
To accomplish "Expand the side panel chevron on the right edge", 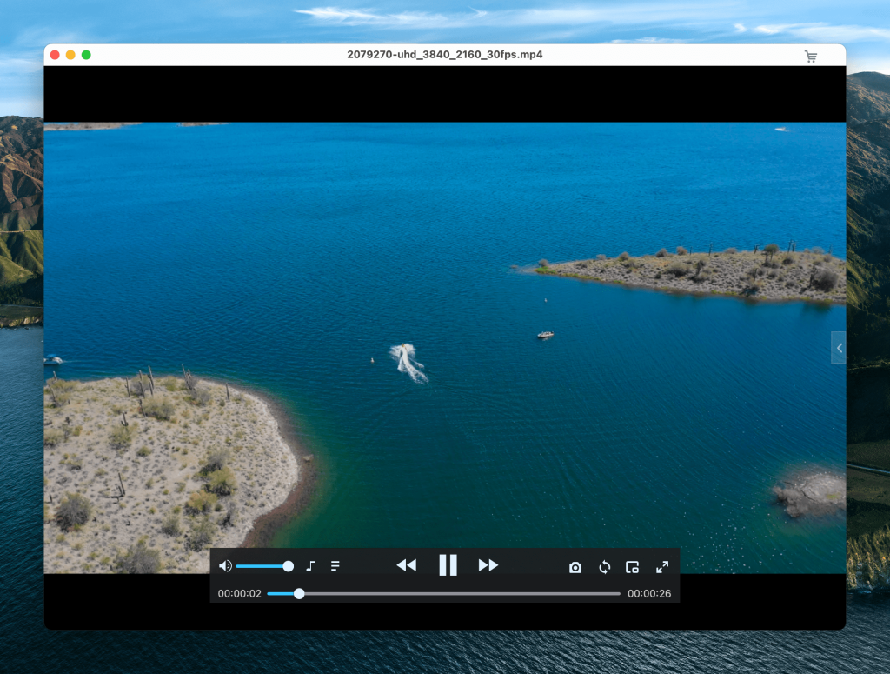I will [839, 348].
